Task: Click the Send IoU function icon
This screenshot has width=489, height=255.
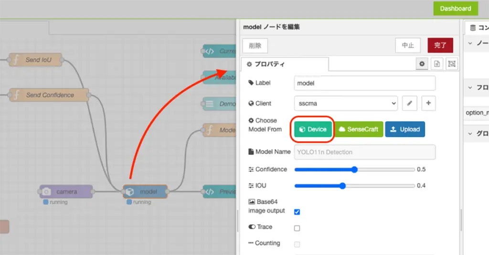Action: pyautogui.click(x=16, y=60)
